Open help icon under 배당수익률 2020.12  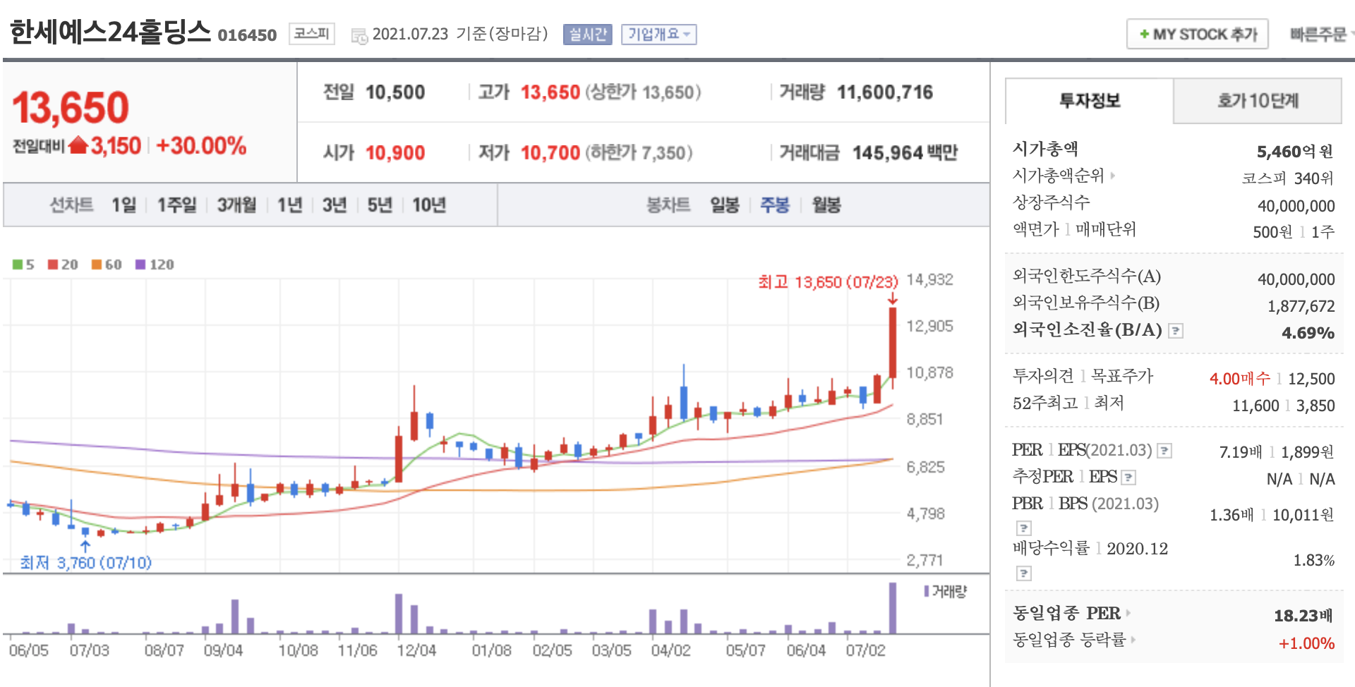pyautogui.click(x=1023, y=573)
